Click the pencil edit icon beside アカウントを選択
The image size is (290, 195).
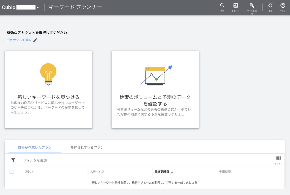pos(35,40)
